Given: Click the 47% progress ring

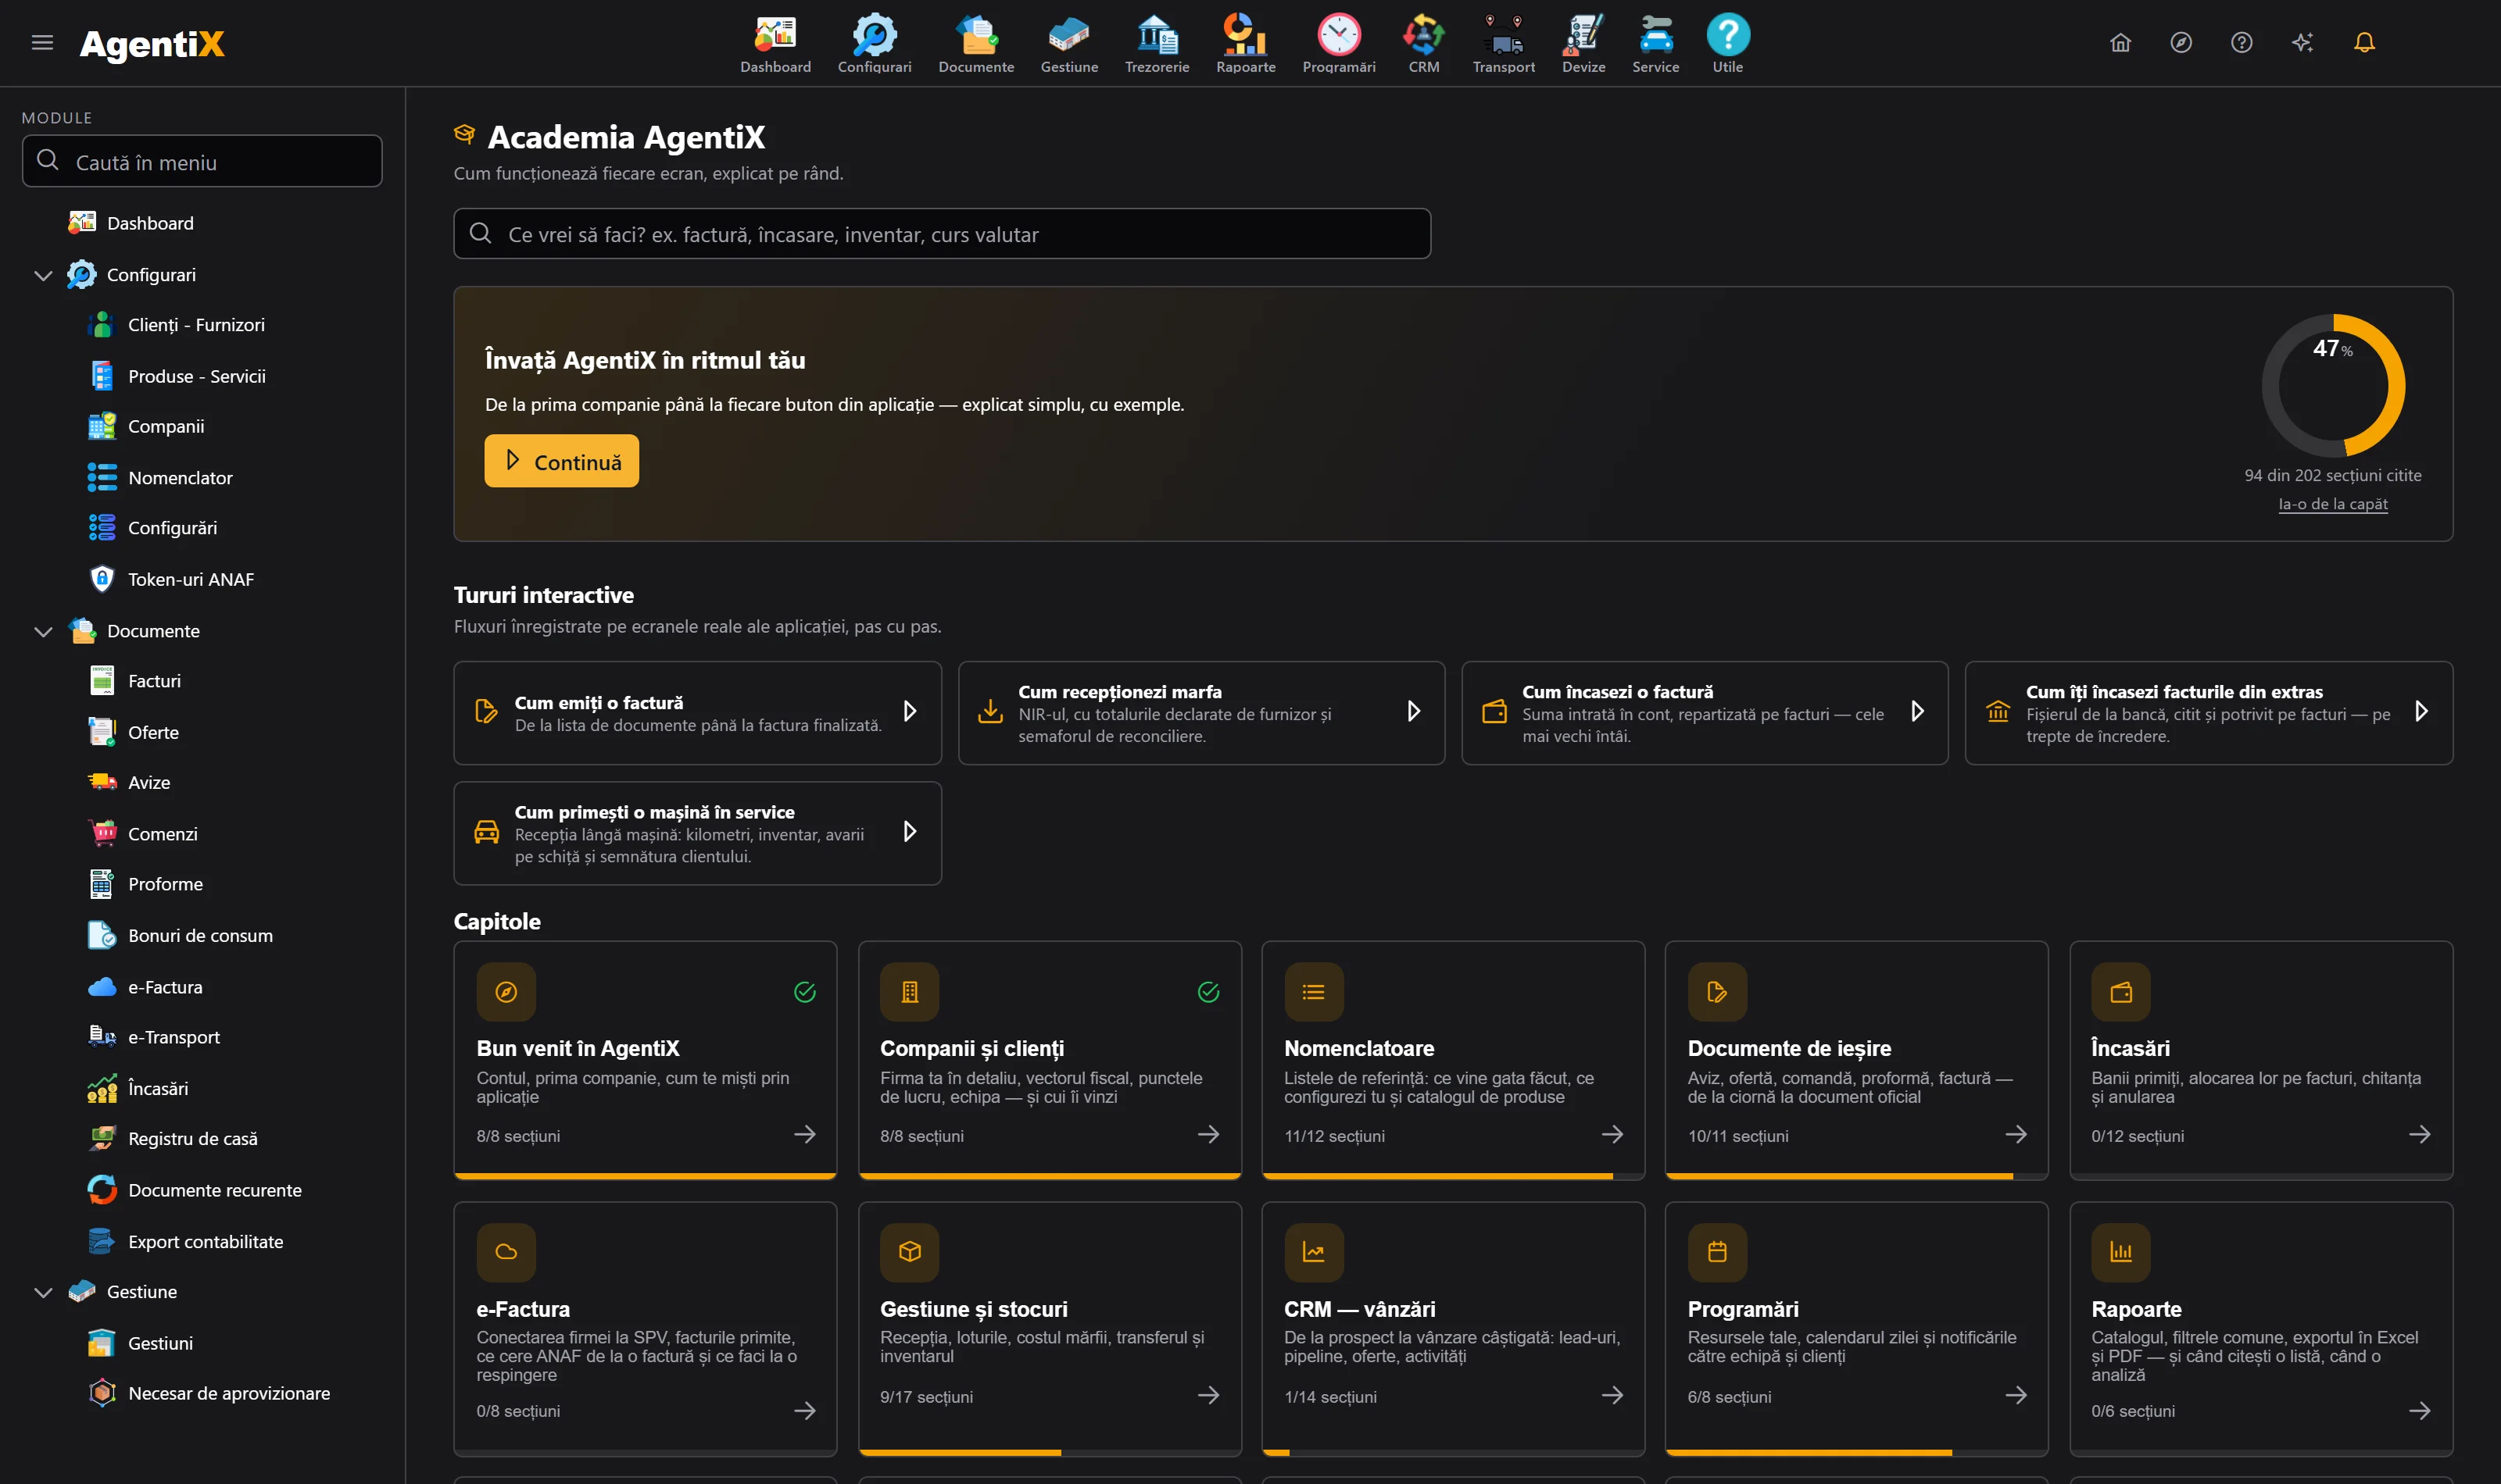Looking at the screenshot, I should (x=2333, y=386).
